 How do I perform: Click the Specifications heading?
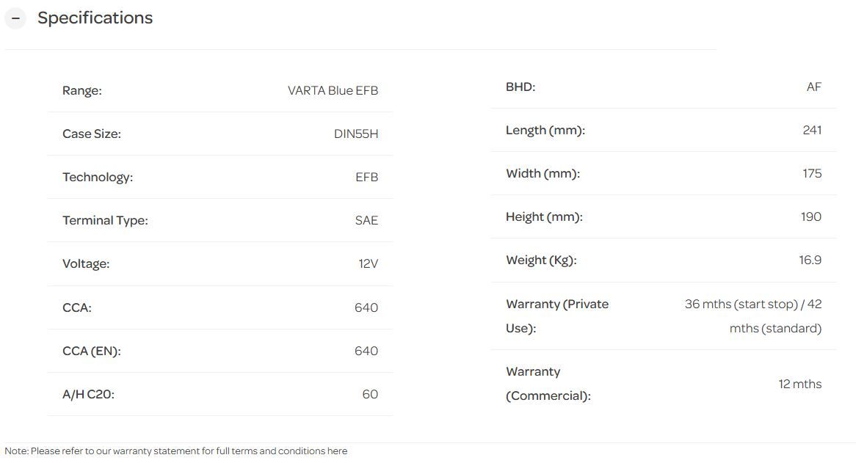pyautogui.click(x=95, y=18)
